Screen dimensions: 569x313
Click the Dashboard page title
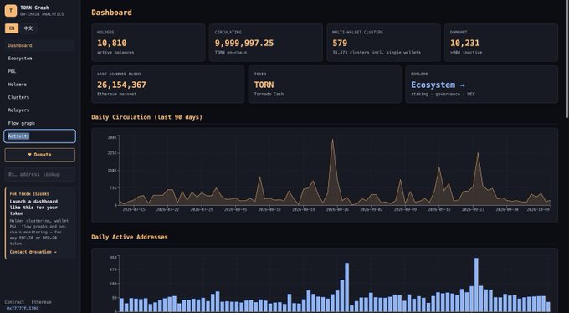click(112, 13)
